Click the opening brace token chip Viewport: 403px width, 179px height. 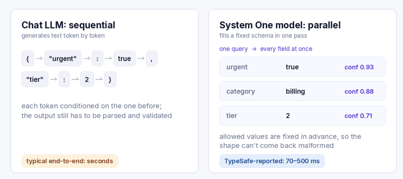click(28, 58)
